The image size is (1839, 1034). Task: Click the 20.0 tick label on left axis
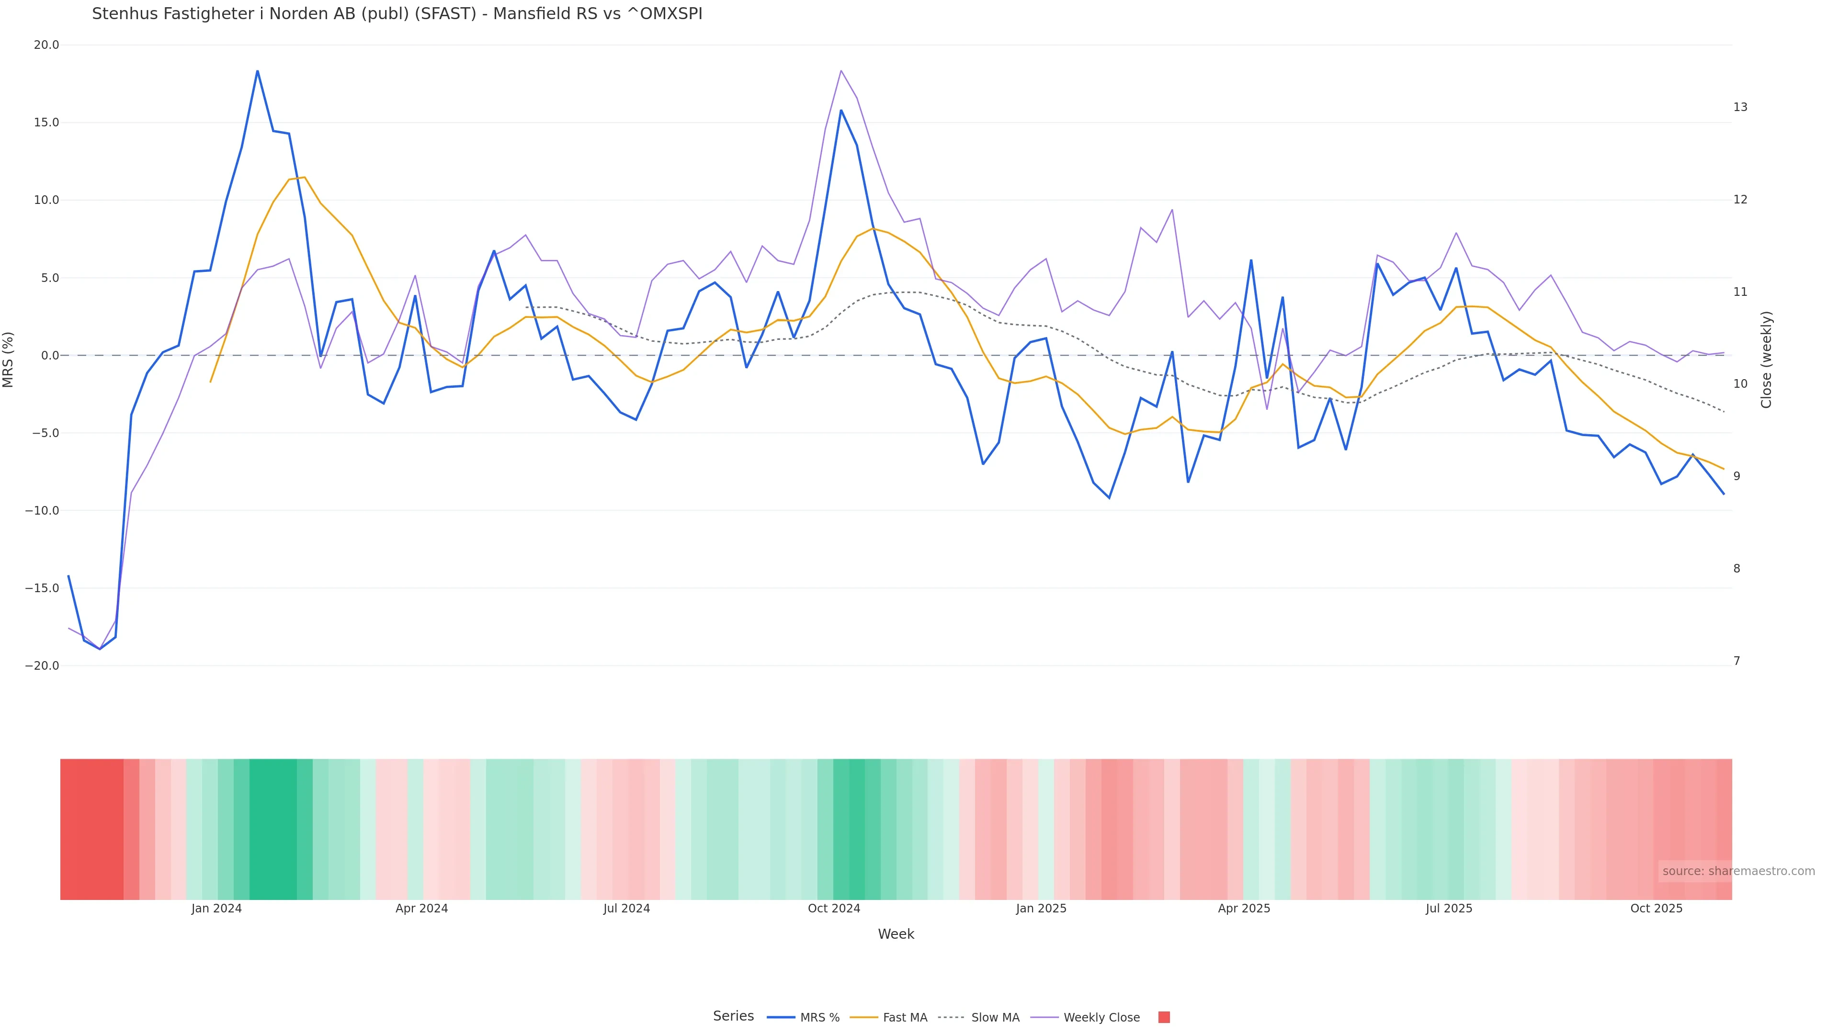(46, 45)
